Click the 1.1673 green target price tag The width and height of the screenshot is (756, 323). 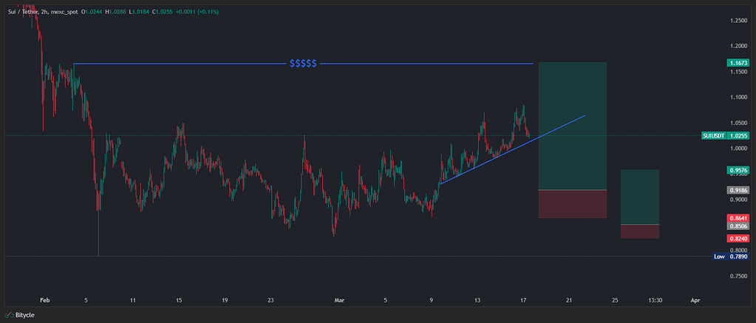coord(738,63)
